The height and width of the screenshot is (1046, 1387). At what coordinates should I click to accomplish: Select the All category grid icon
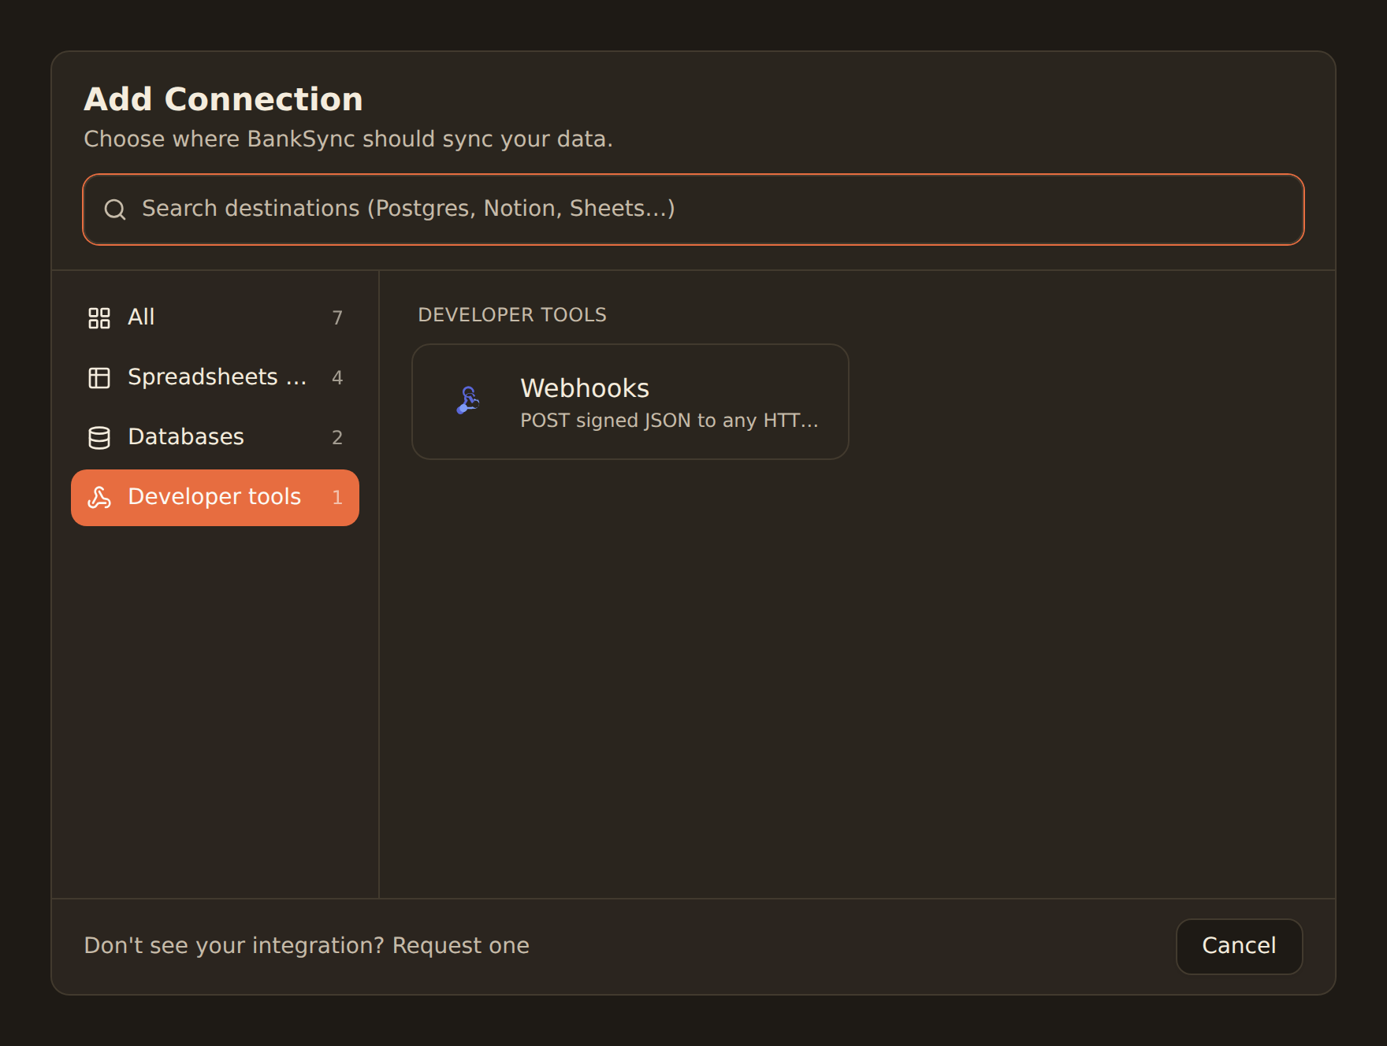click(99, 318)
